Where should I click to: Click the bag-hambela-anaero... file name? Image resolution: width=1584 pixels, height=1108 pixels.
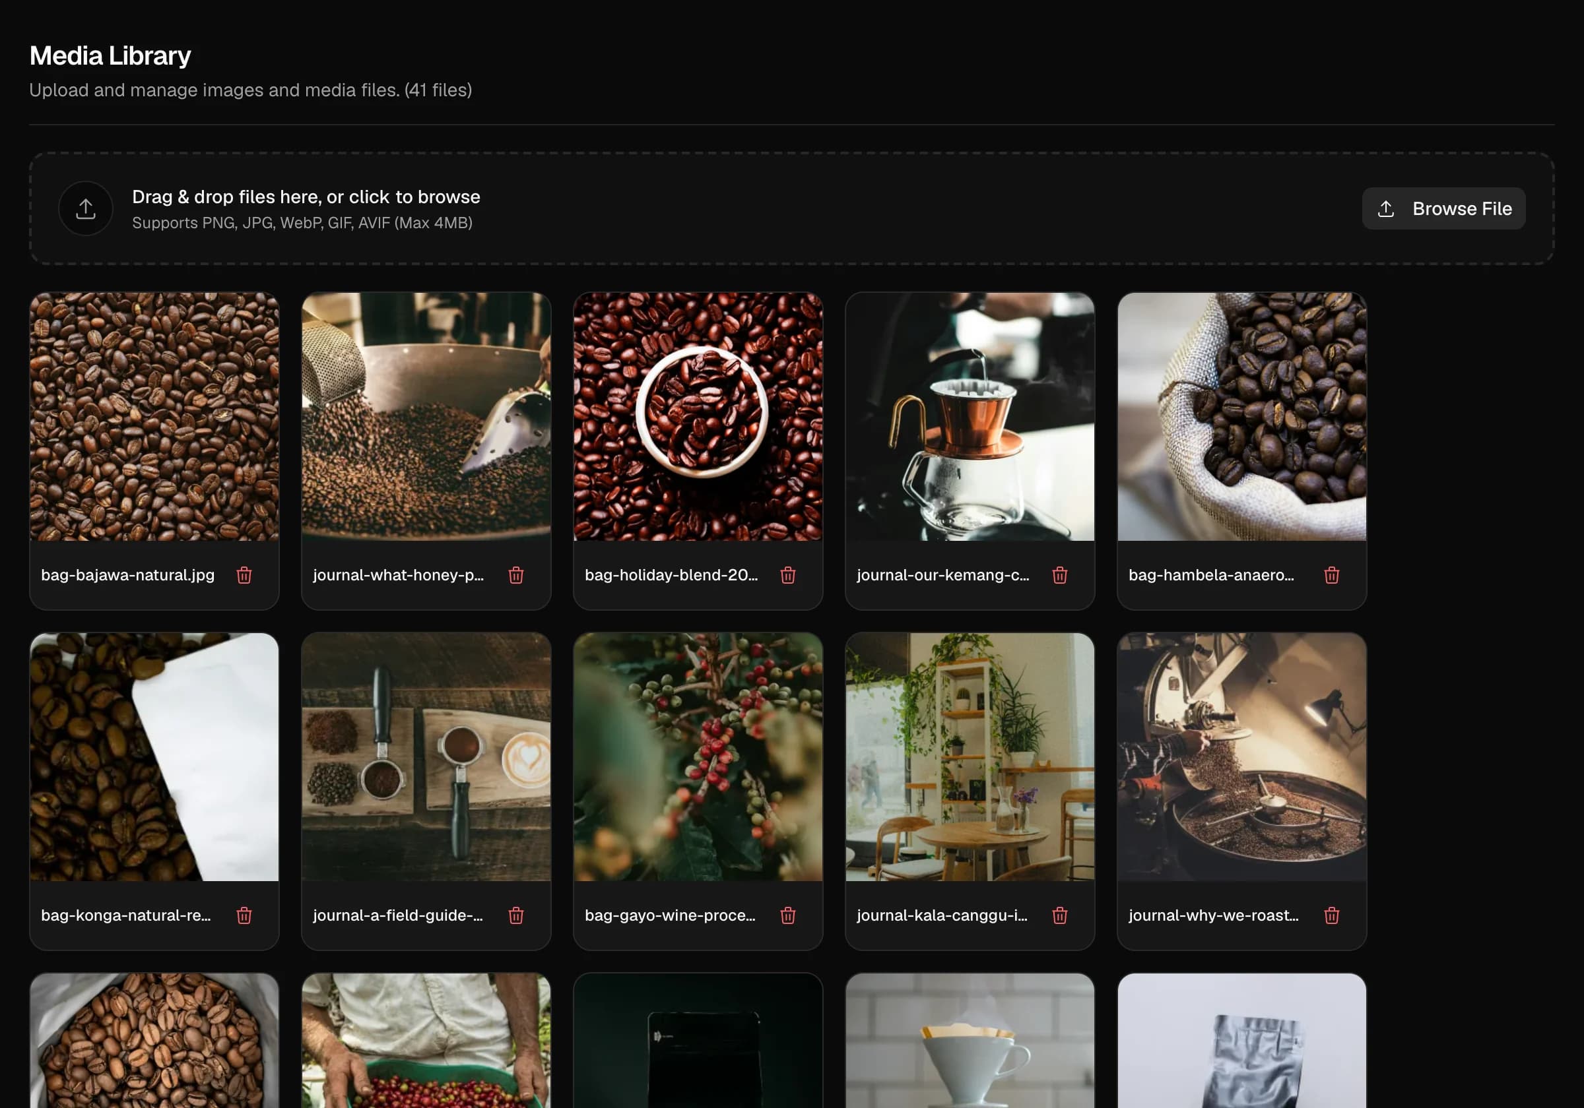(x=1212, y=575)
